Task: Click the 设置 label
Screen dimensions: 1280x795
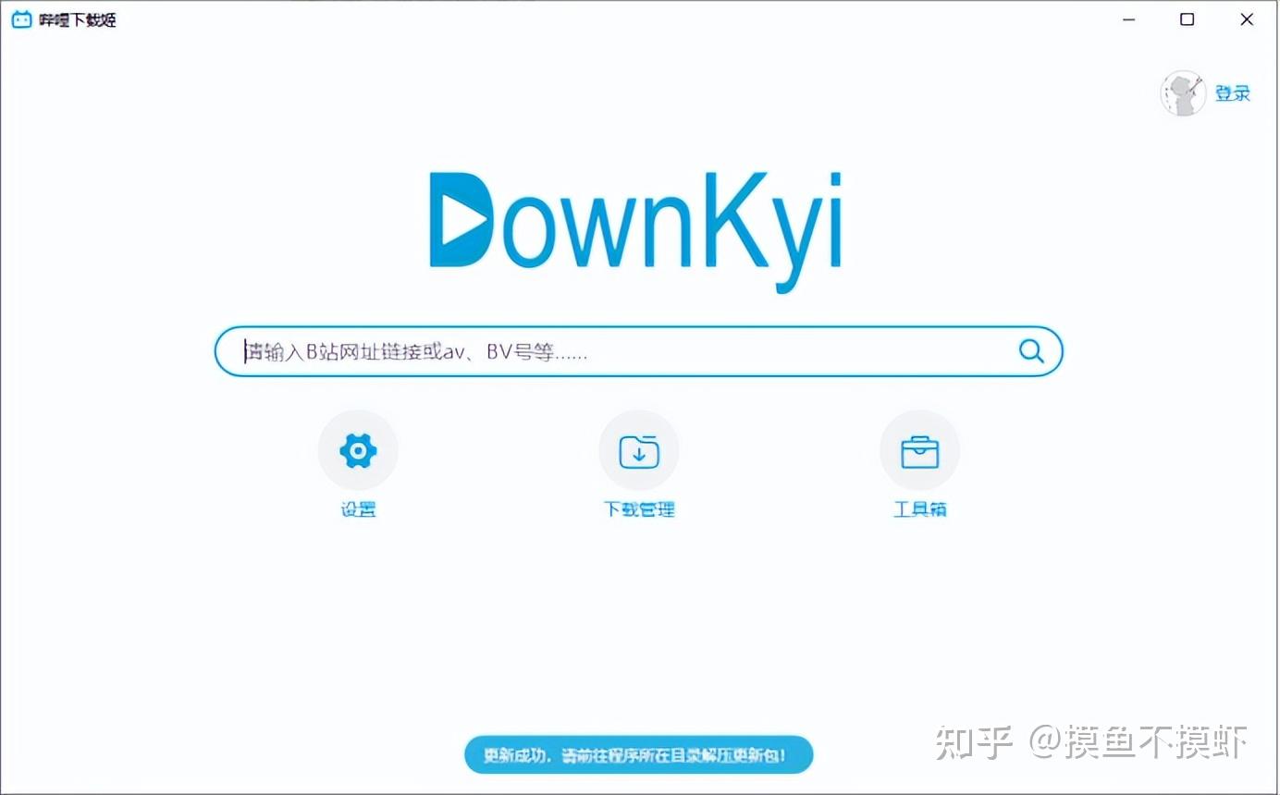Action: click(x=358, y=509)
